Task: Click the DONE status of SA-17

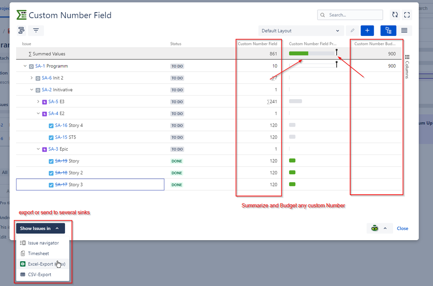Action: (177, 185)
